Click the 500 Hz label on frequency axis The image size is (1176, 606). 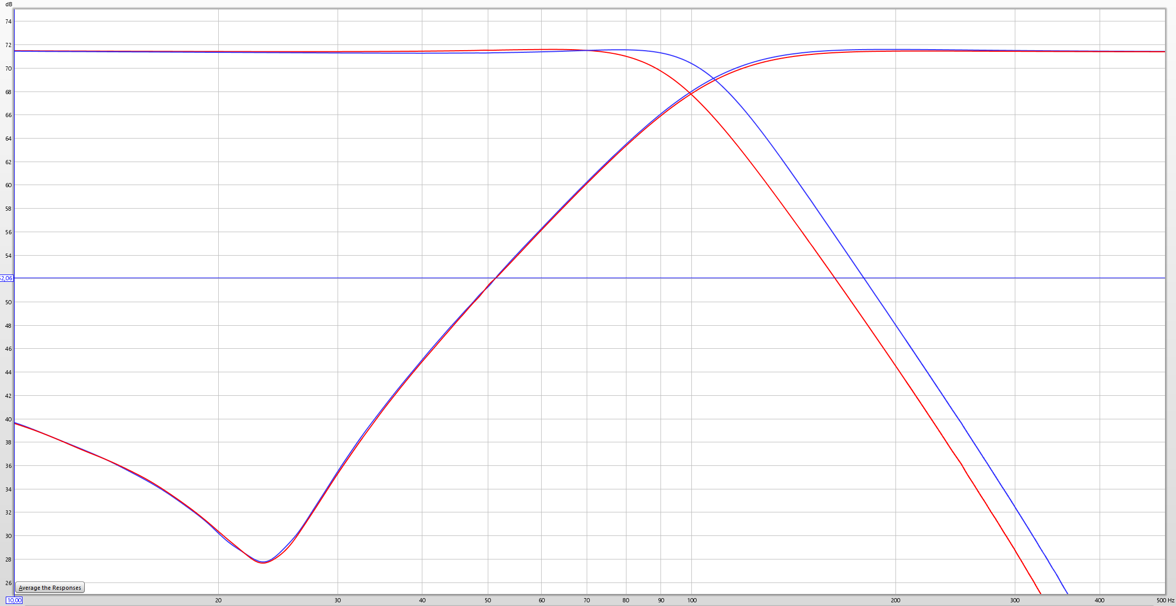[x=1166, y=600]
